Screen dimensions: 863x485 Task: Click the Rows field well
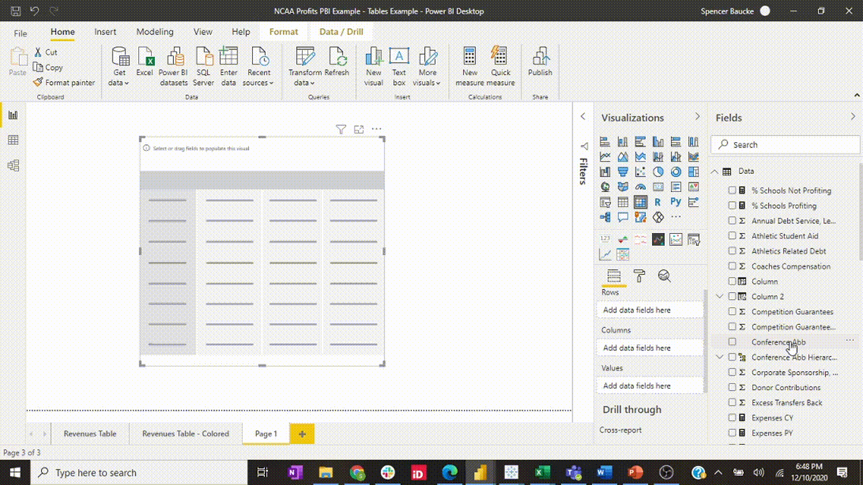point(650,310)
